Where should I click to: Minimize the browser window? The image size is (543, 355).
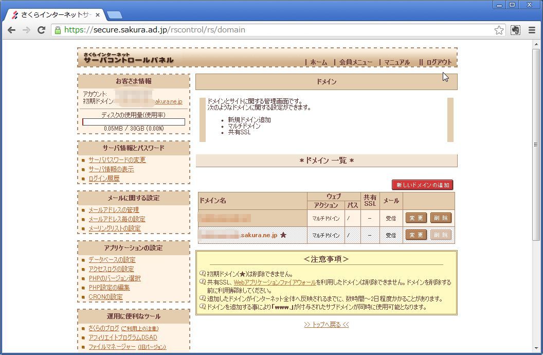coord(499,5)
